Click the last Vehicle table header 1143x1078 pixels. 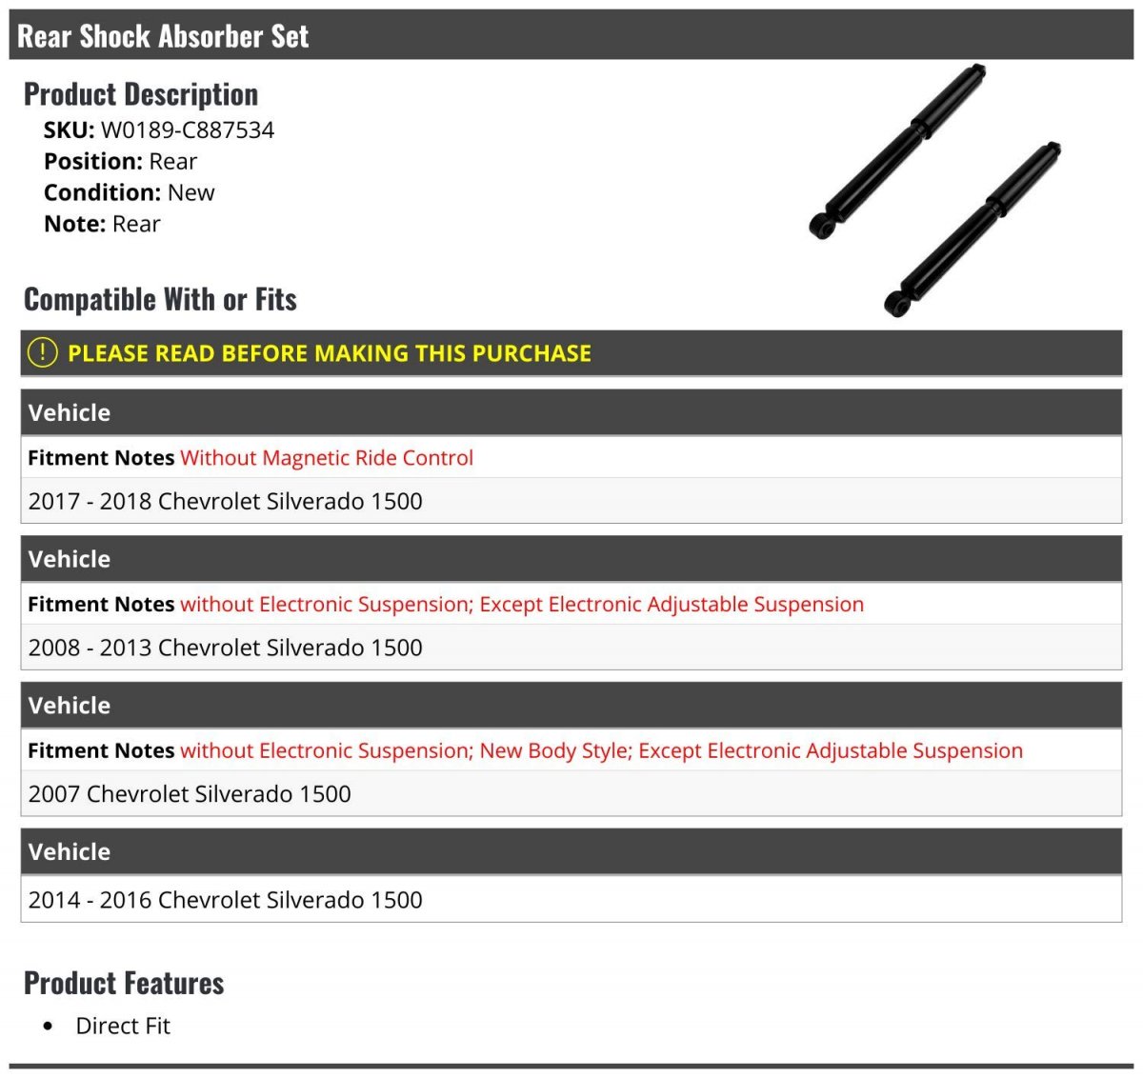[x=571, y=851]
